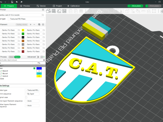163x122 pixels.
Task: Add a filament with the plus icon
Action: coord(31,24)
